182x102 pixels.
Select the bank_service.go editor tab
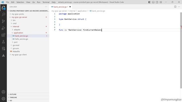(61, 7)
